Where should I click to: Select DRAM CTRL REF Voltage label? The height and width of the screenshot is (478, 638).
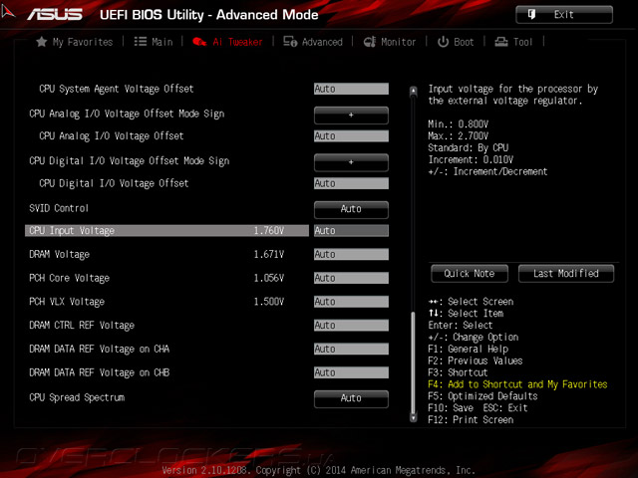click(82, 326)
